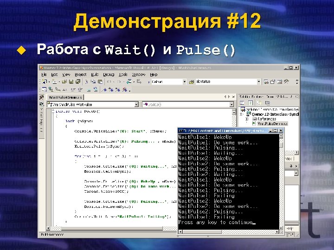The image size is (334, 250).
Task: Click the Find in Files binoculars icon
Action: tap(192, 81)
